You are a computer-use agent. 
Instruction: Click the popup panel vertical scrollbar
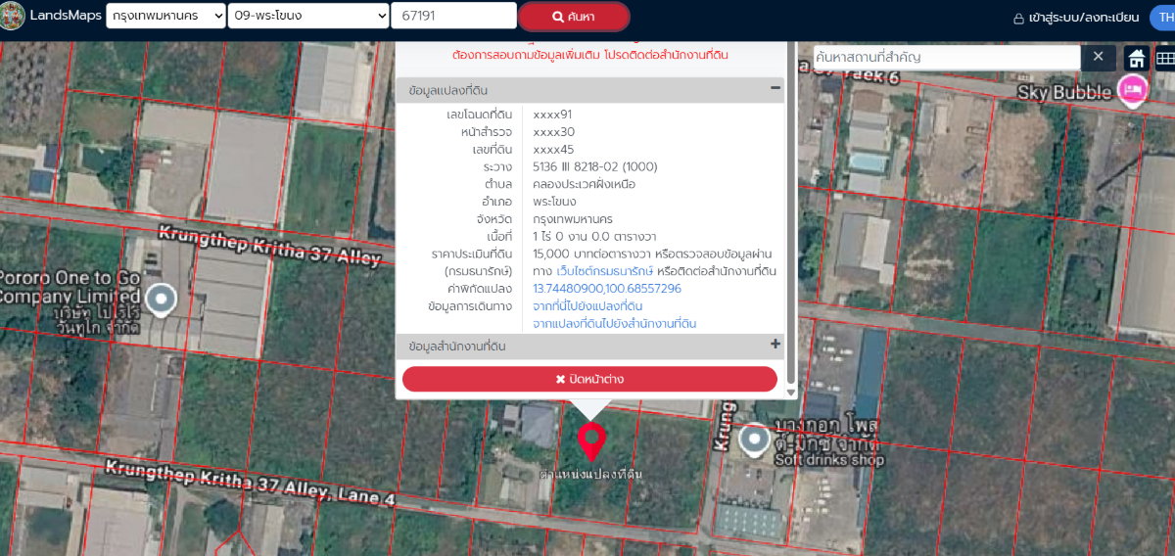[x=791, y=215]
